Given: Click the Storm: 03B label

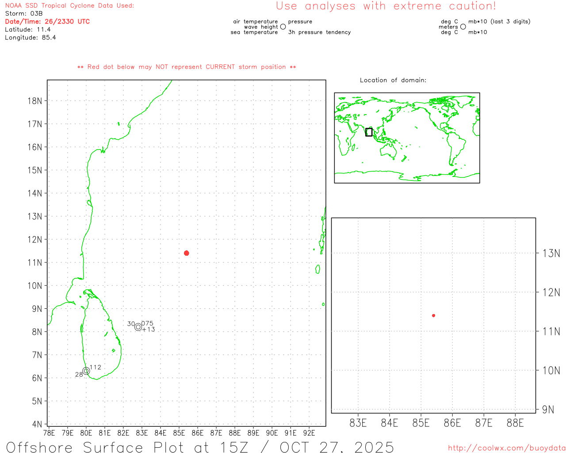Looking at the screenshot, I should (24, 14).
